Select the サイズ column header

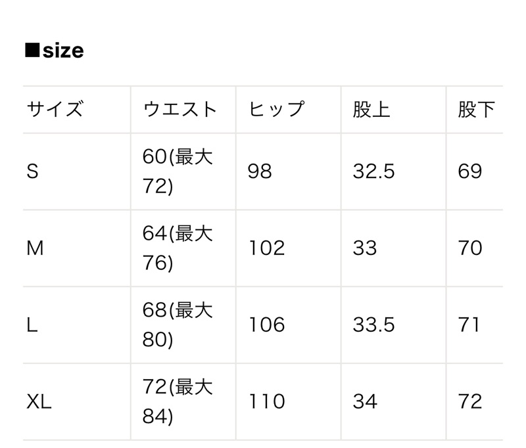tap(55, 109)
